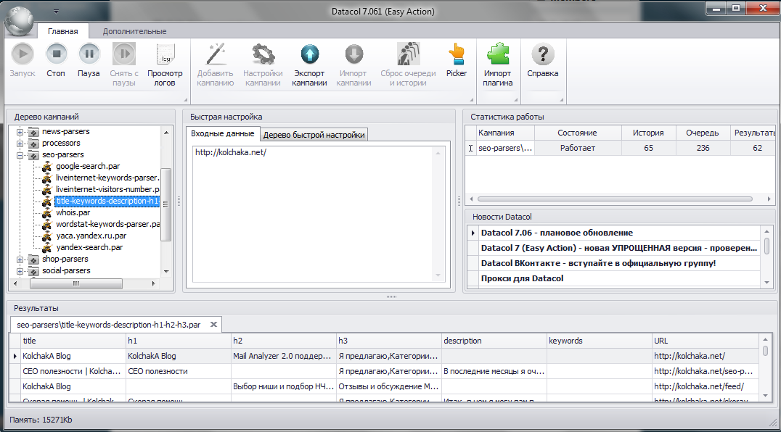
Task: Collapse the seo-parsers tree folder
Action: pyautogui.click(x=20, y=155)
